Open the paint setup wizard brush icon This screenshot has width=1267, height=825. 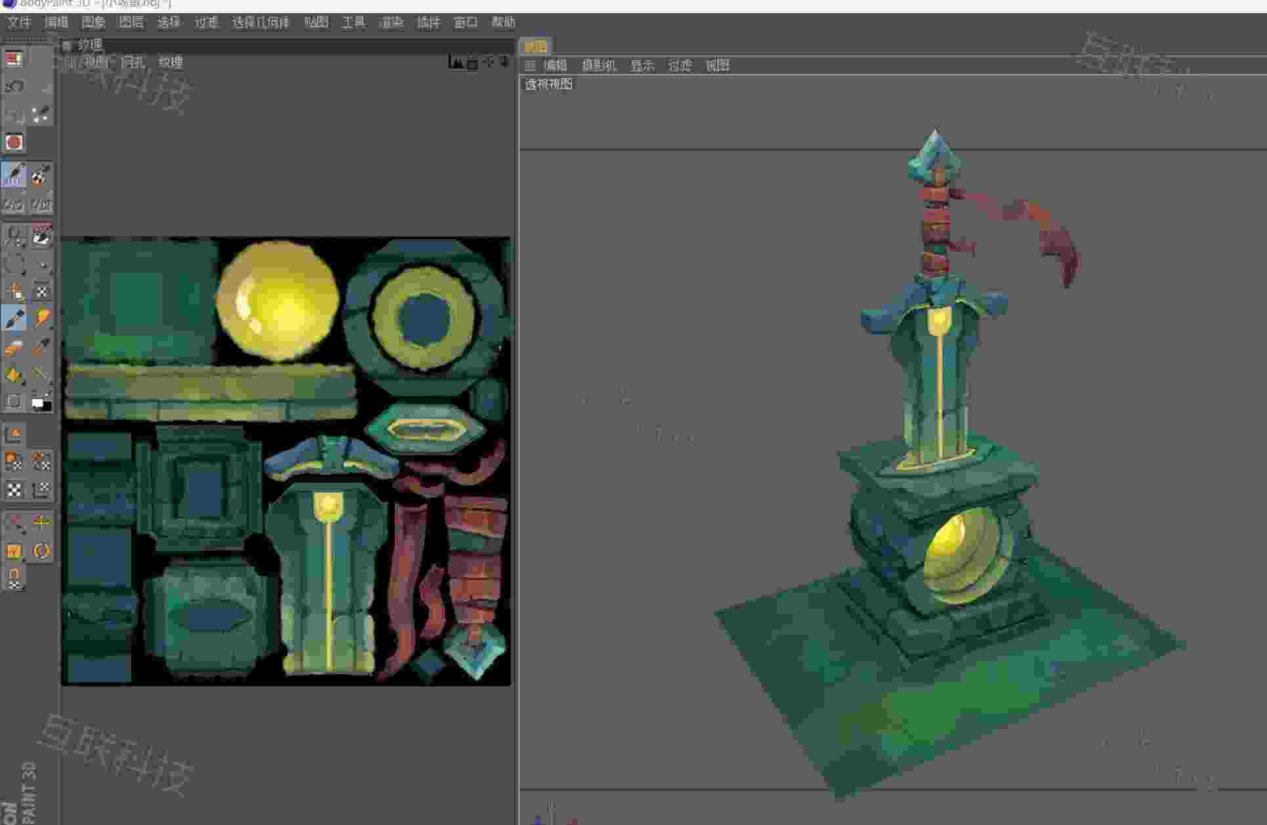click(14, 175)
